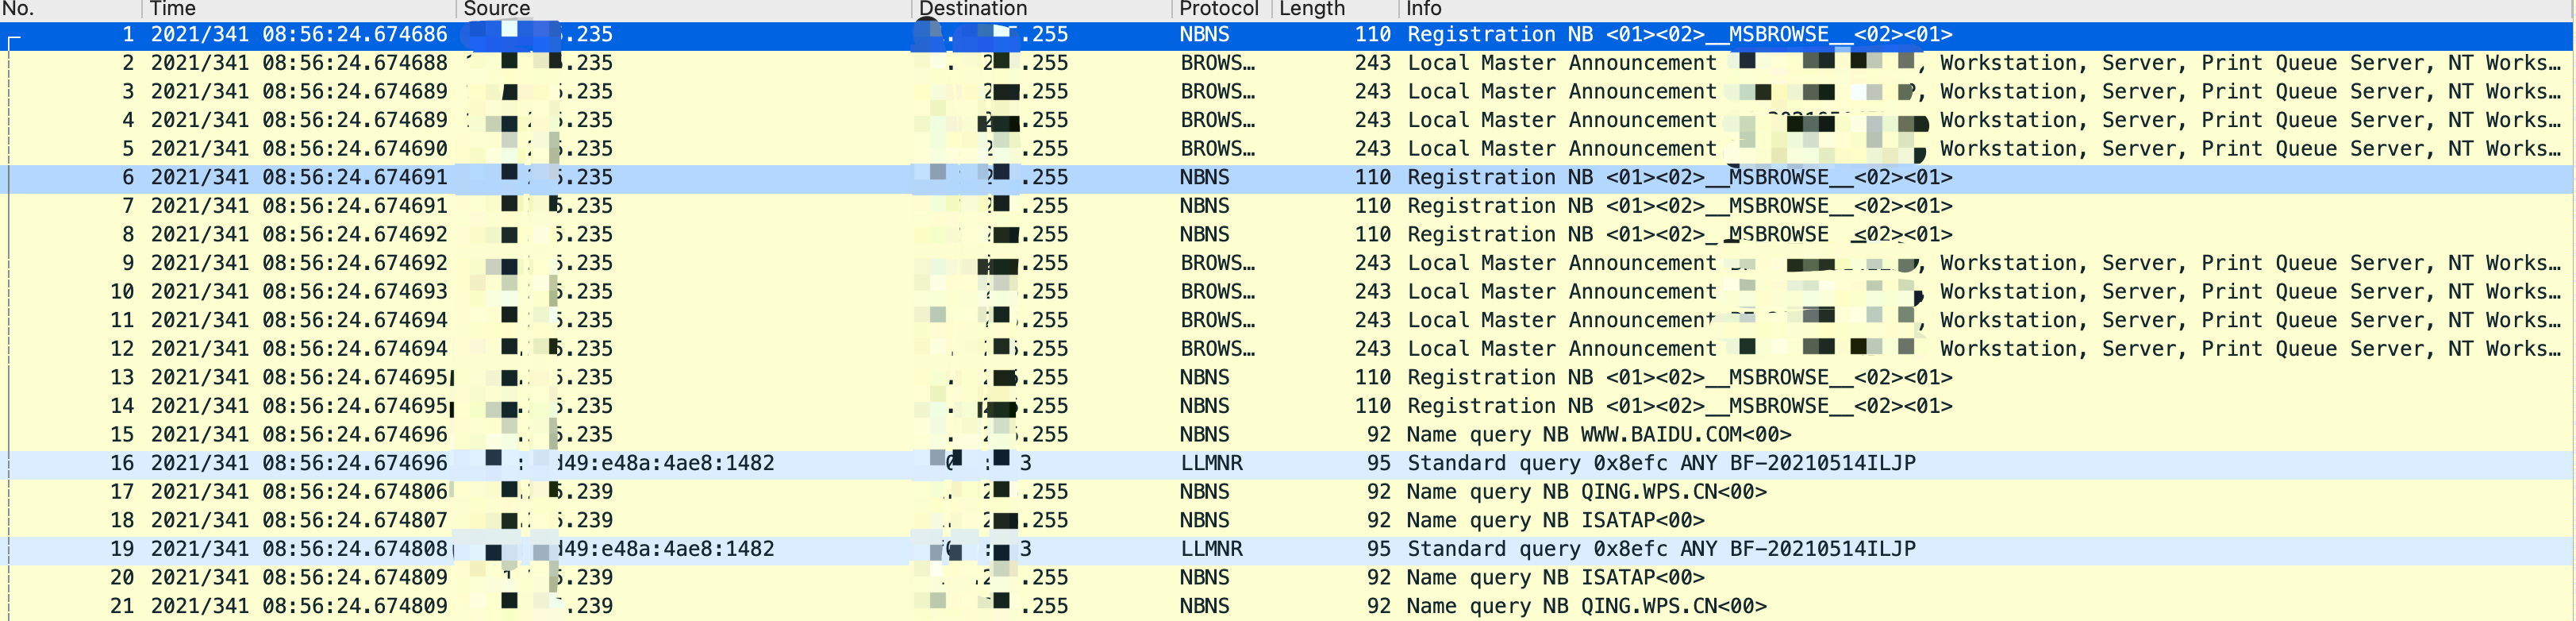
Task: Click packet 13 NBNS protocol cell
Action: point(1204,378)
